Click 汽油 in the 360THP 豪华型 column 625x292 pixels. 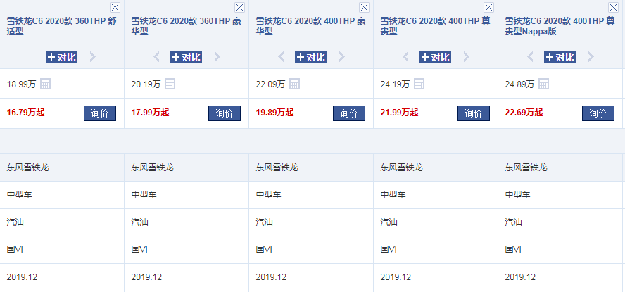tap(139, 222)
